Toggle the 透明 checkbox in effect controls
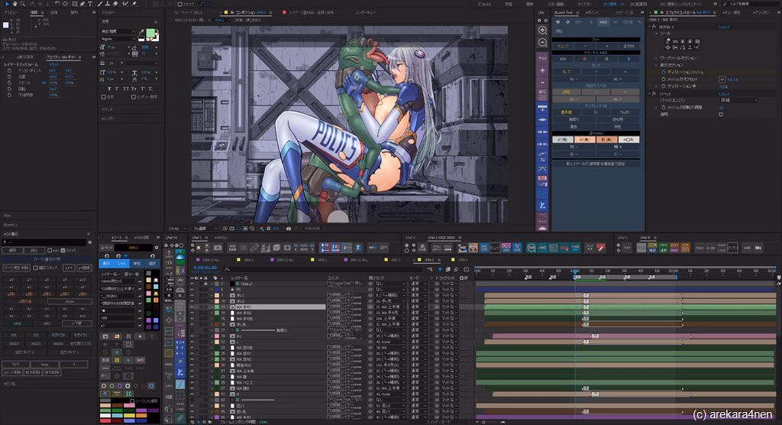782x425 pixels. 721,113
